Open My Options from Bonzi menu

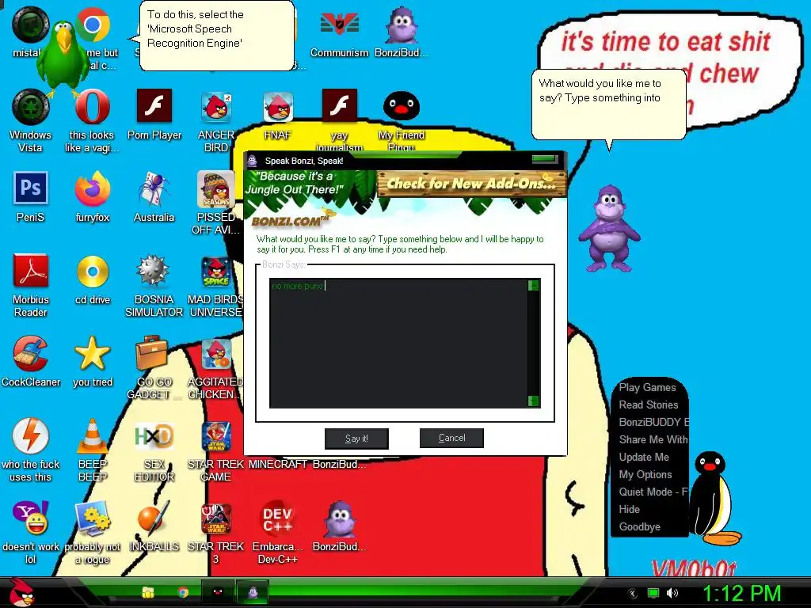tap(645, 475)
